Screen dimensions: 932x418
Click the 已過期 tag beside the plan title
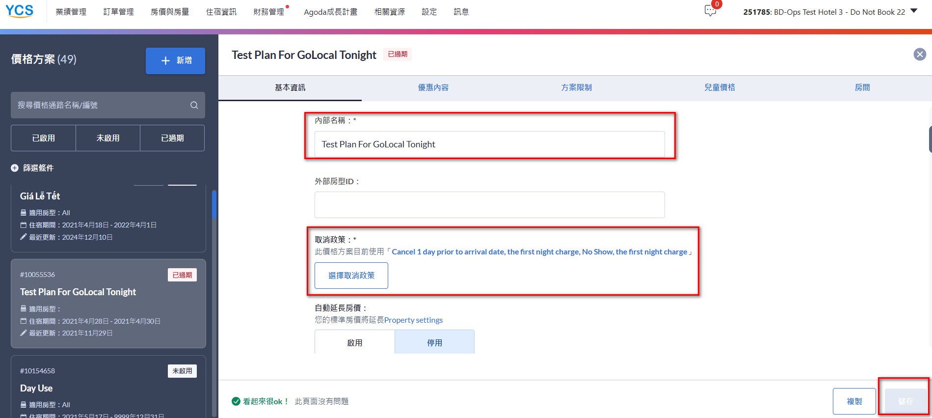click(398, 55)
